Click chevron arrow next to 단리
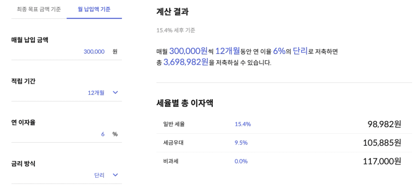This screenshot has width=419, height=188. [x=116, y=175]
